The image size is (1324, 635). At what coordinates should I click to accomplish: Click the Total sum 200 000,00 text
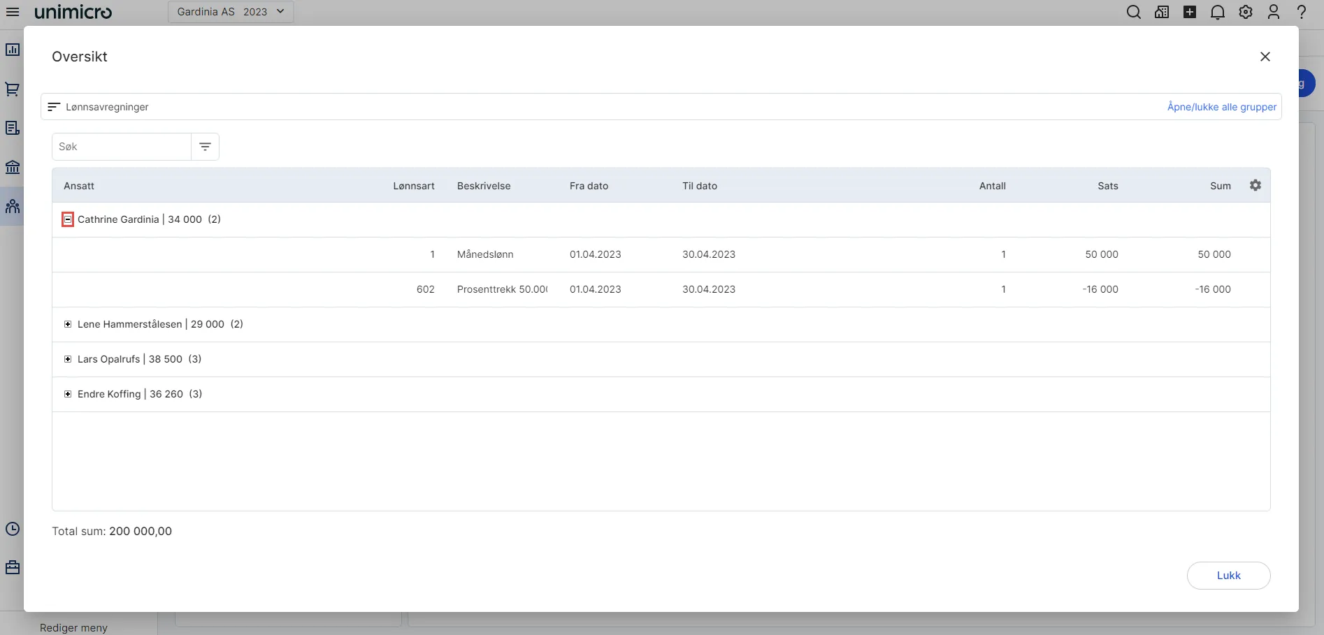point(112,531)
